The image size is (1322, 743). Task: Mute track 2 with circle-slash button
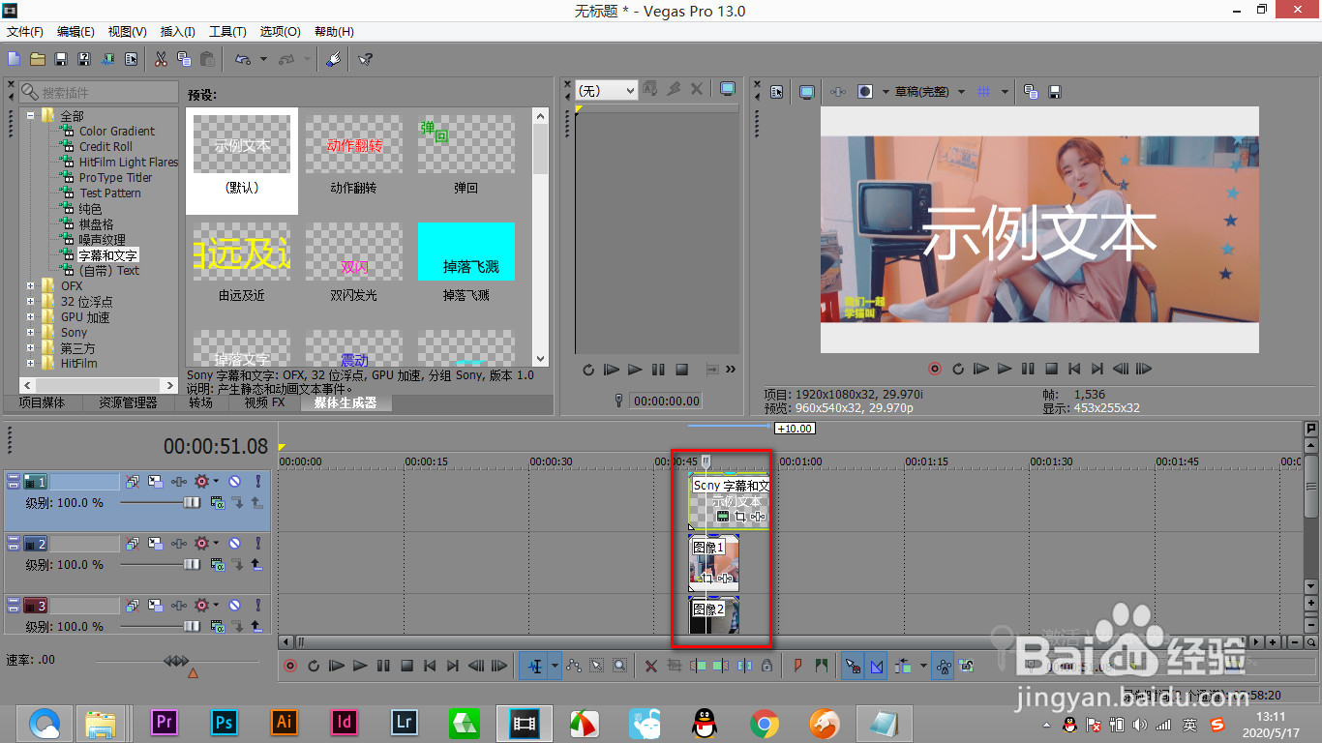234,543
